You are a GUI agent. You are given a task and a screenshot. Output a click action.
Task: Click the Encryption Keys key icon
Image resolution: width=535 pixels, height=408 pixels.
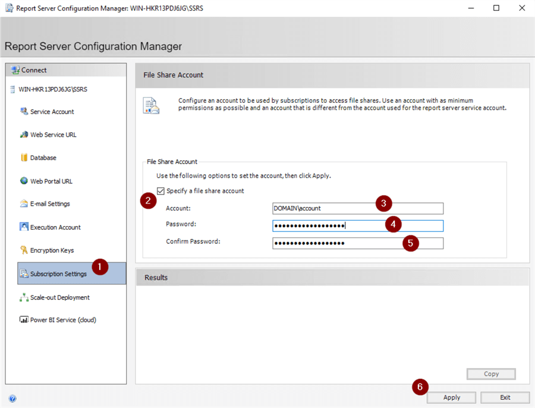coord(24,250)
